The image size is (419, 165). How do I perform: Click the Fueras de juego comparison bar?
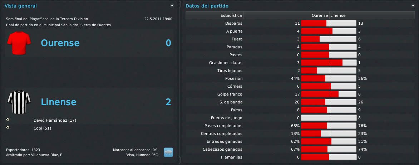[x=329, y=118]
